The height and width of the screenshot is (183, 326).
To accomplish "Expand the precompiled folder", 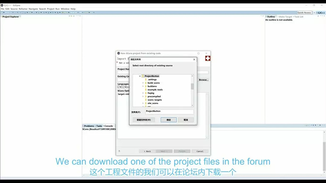I will (143, 96).
